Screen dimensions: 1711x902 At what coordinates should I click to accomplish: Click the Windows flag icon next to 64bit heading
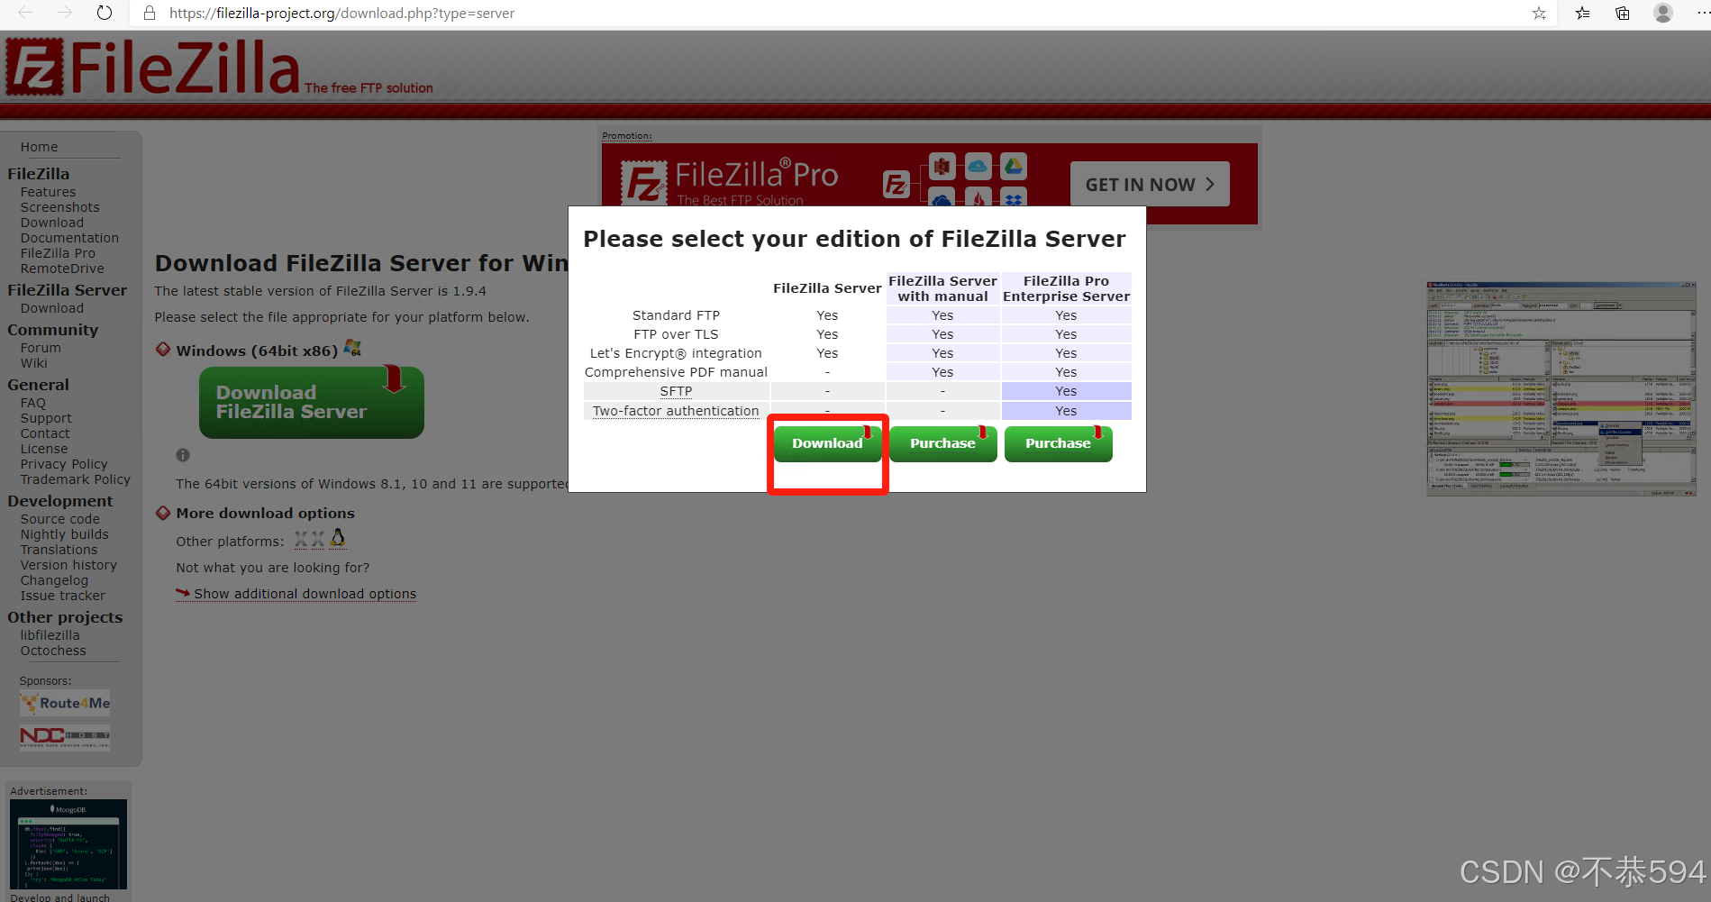352,348
